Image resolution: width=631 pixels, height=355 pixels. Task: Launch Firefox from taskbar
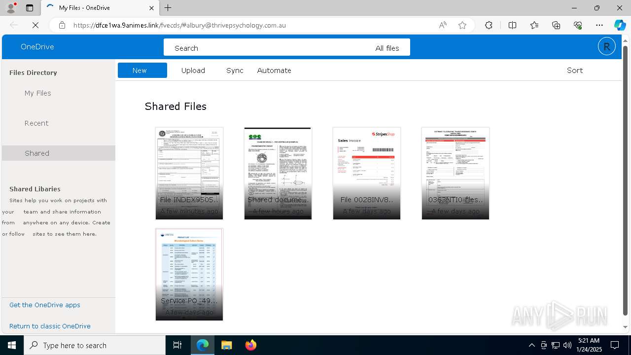tap(250, 345)
